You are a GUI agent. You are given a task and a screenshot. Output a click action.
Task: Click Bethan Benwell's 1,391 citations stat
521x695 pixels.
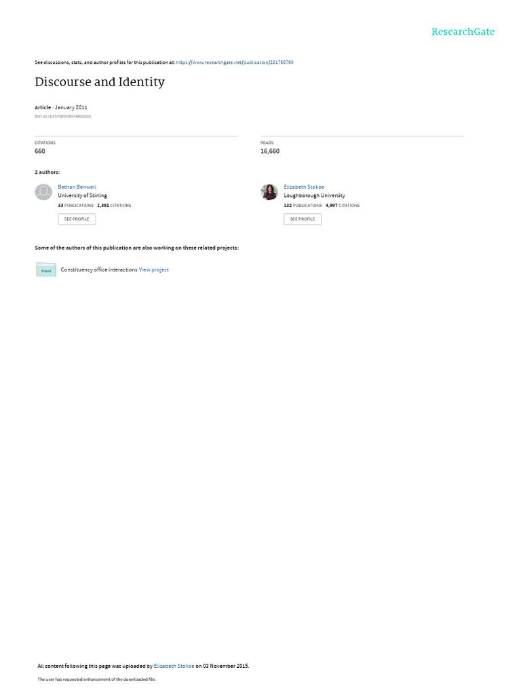click(x=114, y=206)
